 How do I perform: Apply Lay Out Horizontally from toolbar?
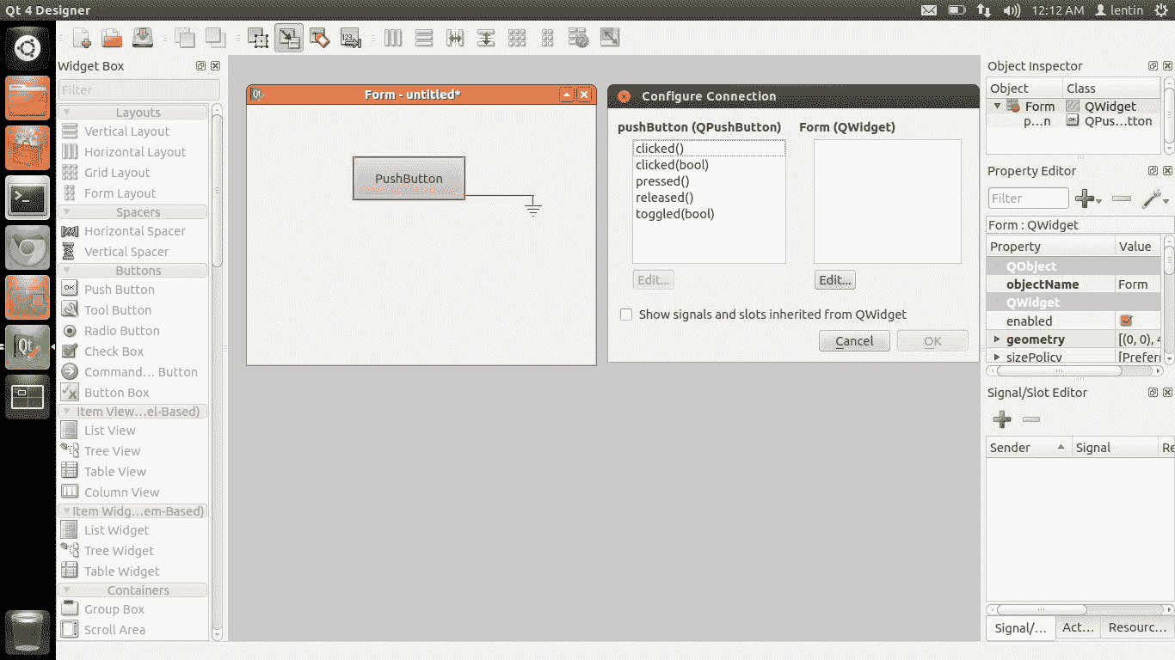pyautogui.click(x=393, y=38)
